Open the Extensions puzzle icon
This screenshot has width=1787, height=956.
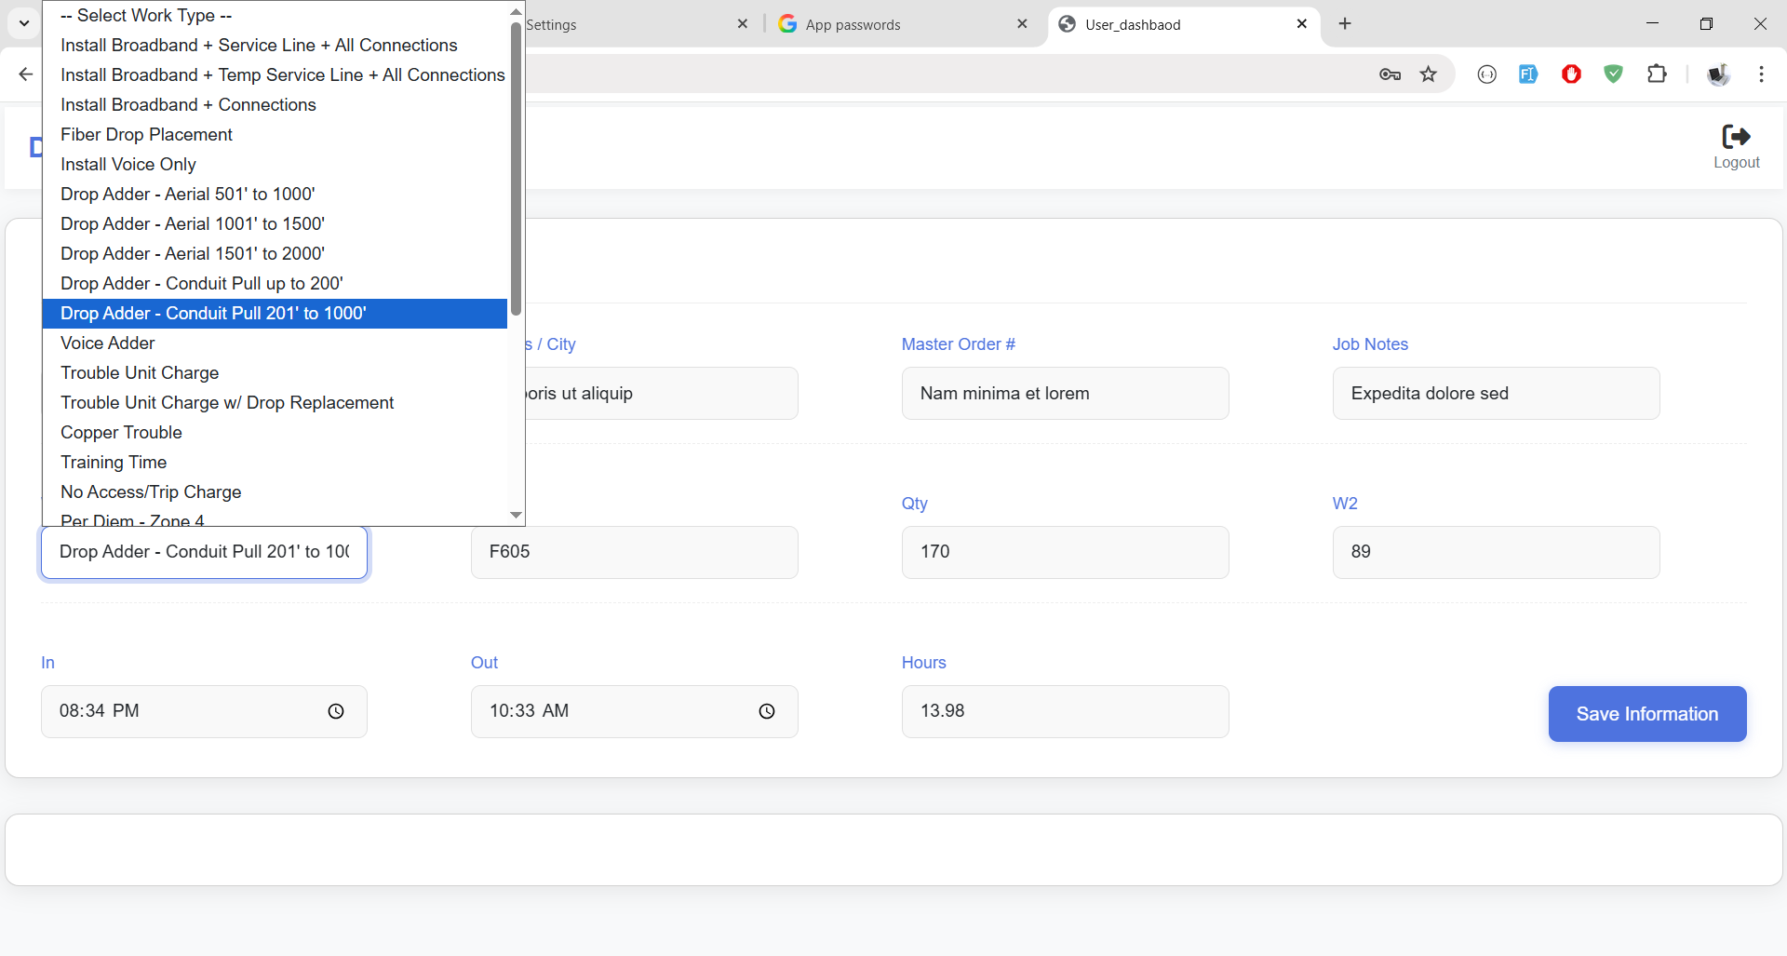1657,74
